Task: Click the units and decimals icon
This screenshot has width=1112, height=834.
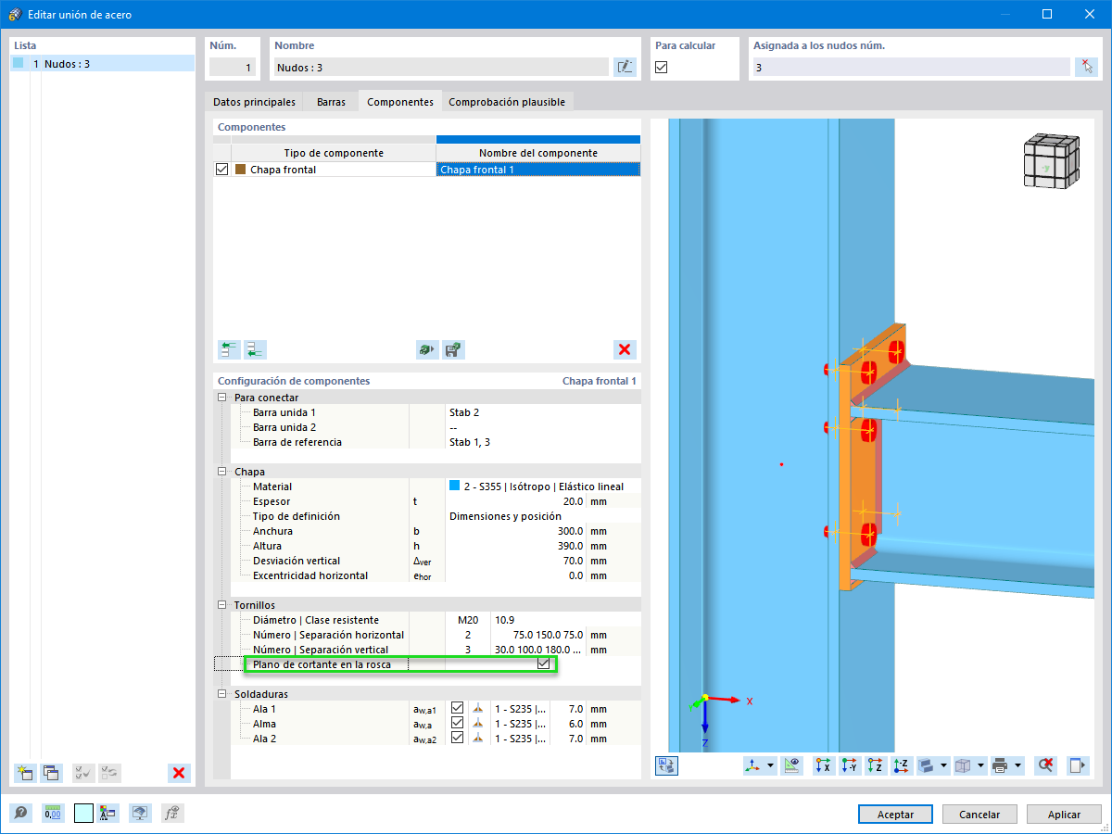Action: 53,813
